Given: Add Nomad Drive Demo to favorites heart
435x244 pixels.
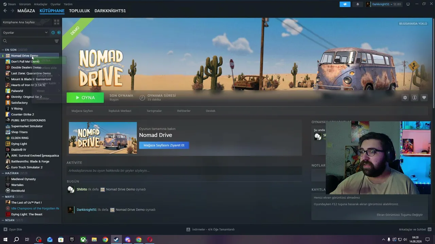Looking at the screenshot, I should coord(424,98).
